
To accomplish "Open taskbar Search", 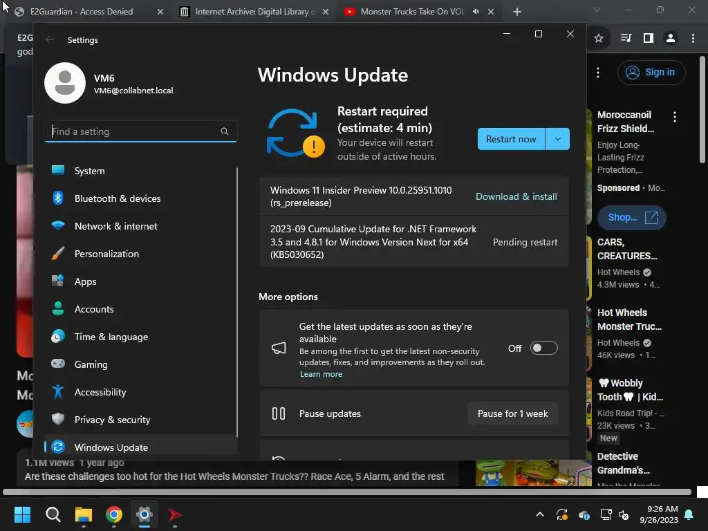I will pos(53,514).
